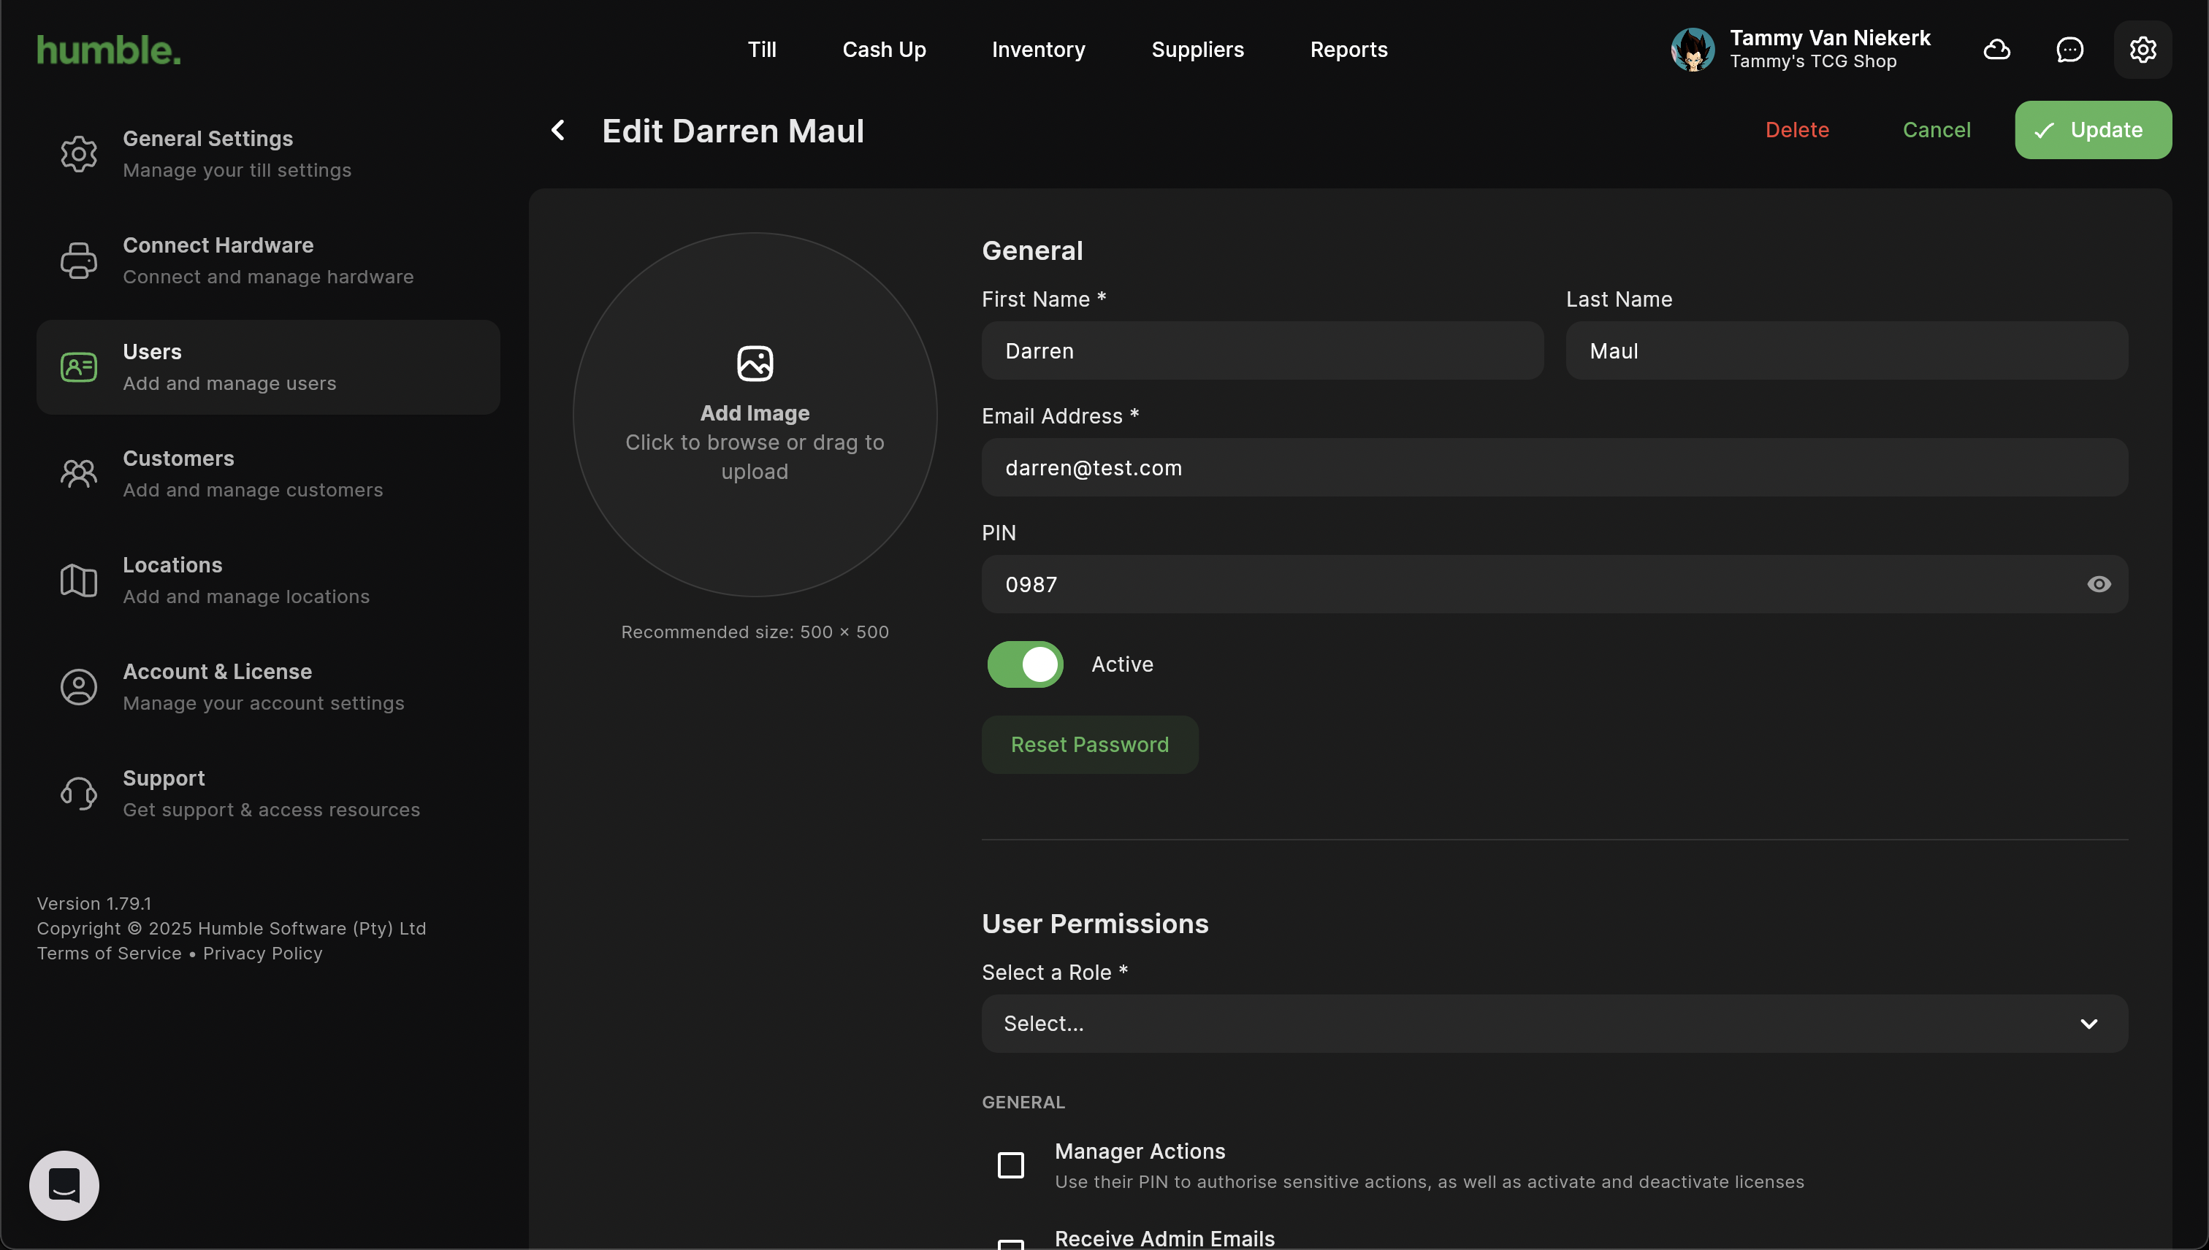Screen dimensions: 2209x1250
Task: Go to the Reports tab
Action: (x=1348, y=50)
